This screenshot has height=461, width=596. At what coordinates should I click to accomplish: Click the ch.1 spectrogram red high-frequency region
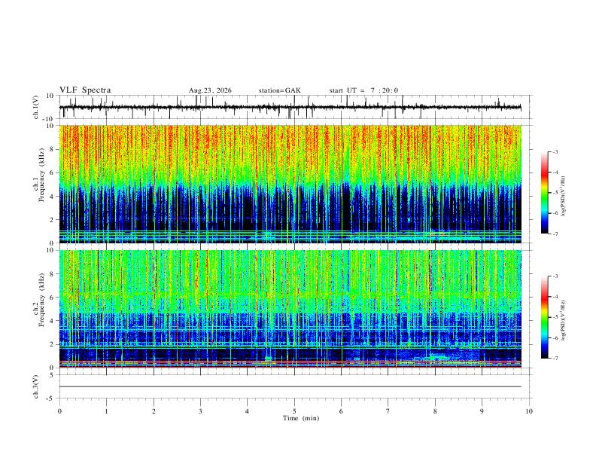click(x=290, y=145)
